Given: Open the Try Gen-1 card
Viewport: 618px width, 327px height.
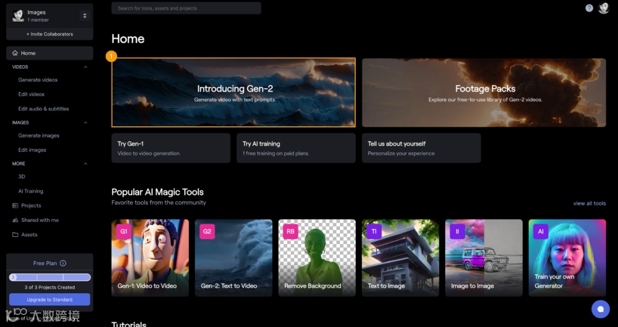Looking at the screenshot, I should 171,148.
